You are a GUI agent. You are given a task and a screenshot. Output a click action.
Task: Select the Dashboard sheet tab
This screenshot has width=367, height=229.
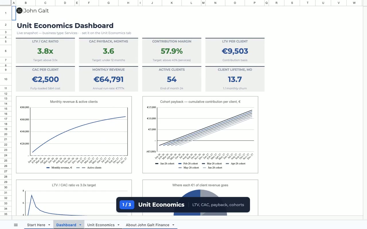[66, 225]
